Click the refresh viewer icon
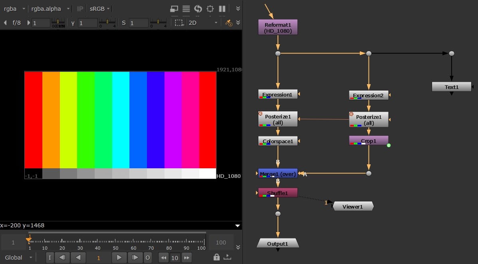The height and width of the screenshot is (264, 478). pos(198,9)
